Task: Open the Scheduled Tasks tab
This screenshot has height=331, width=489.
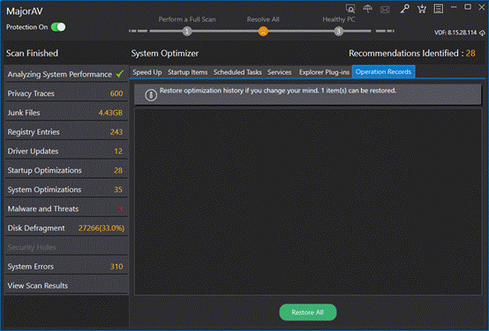Action: [237, 72]
